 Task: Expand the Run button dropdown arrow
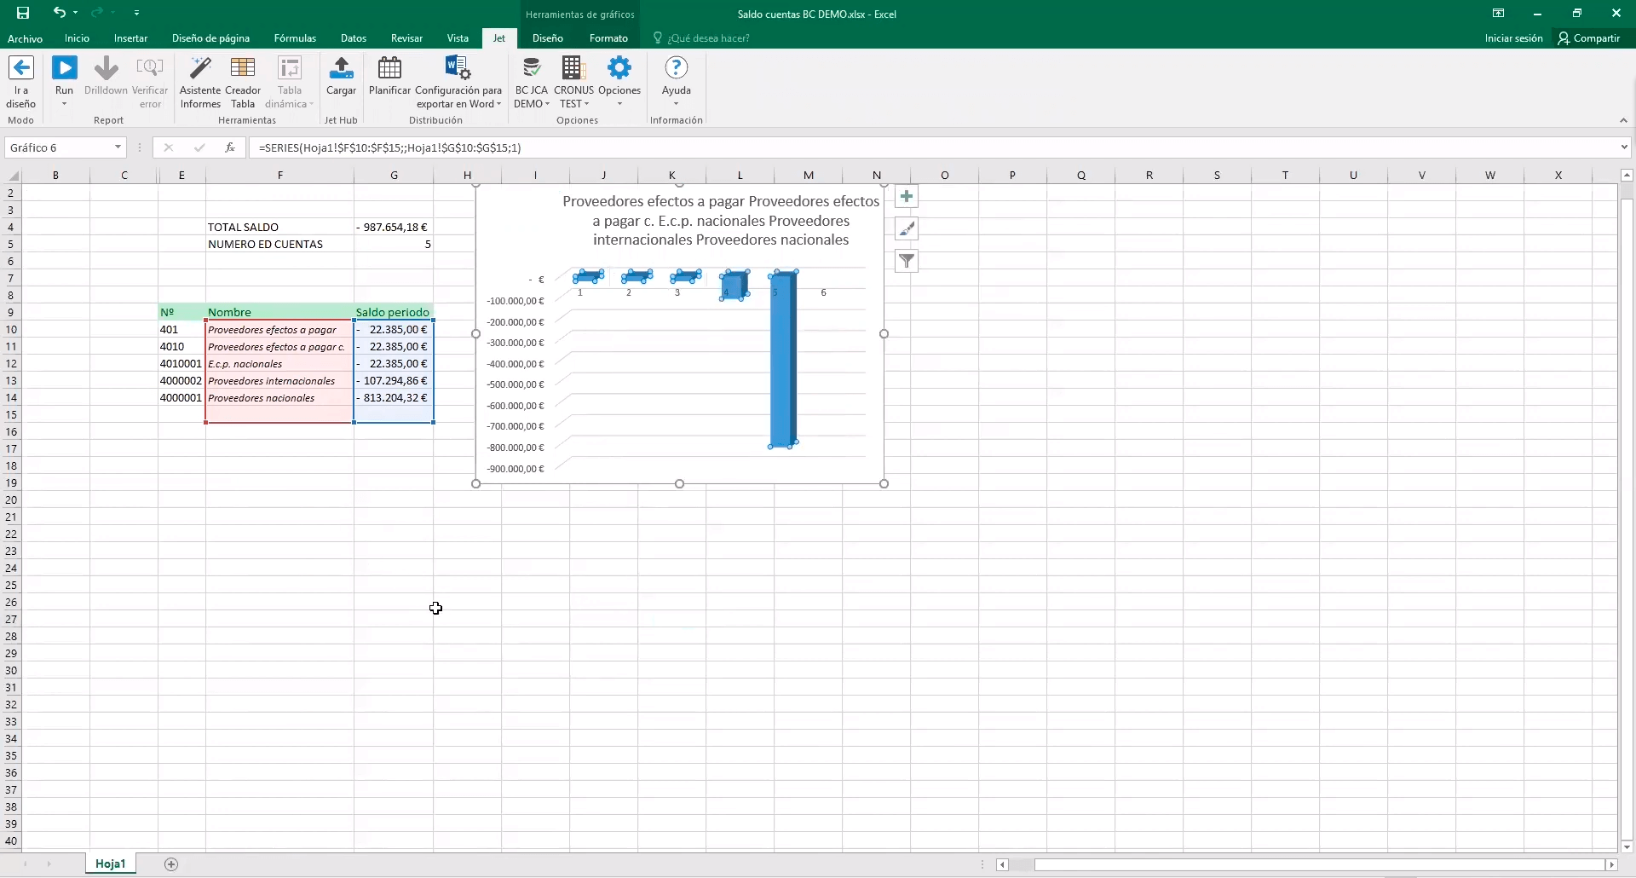pyautogui.click(x=64, y=105)
